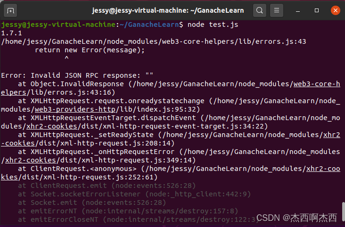Minimize the terminal window
345x227 pixels.
tap(298, 10)
